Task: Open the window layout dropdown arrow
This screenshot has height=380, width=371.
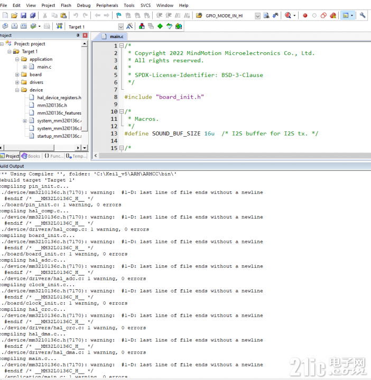Action: (352, 15)
